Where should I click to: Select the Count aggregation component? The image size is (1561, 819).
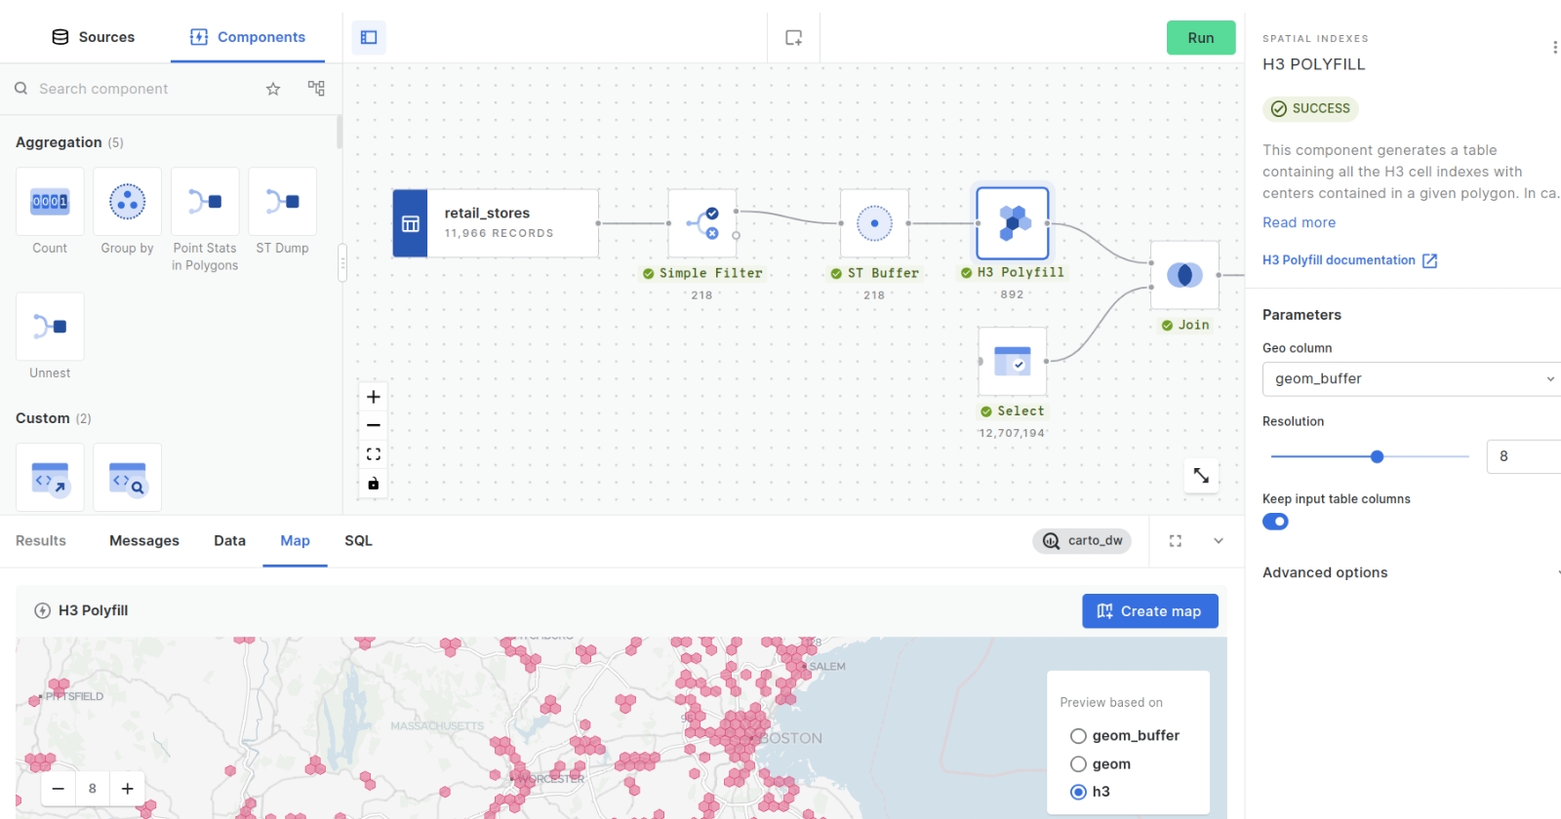[50, 202]
